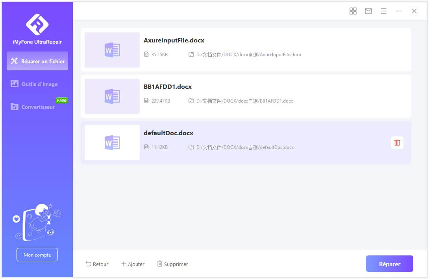Image resolution: width=429 pixels, height=279 pixels.
Task: Add a file with Ajouter
Action: point(133,264)
